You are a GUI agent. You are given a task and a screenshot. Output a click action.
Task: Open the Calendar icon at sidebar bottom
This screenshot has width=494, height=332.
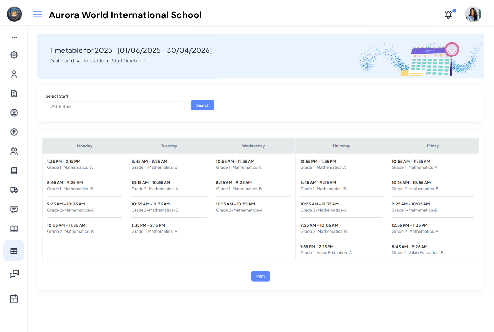pos(14,298)
